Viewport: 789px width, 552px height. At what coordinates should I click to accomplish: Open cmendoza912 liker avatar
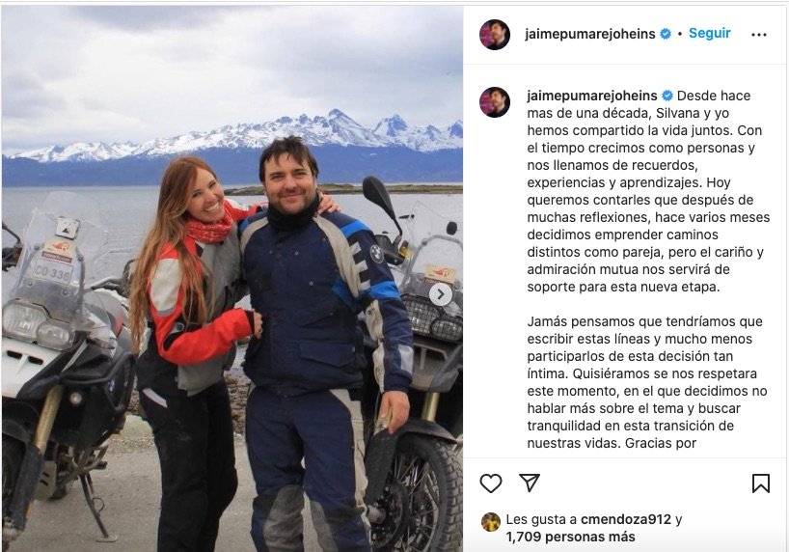pos(491,522)
